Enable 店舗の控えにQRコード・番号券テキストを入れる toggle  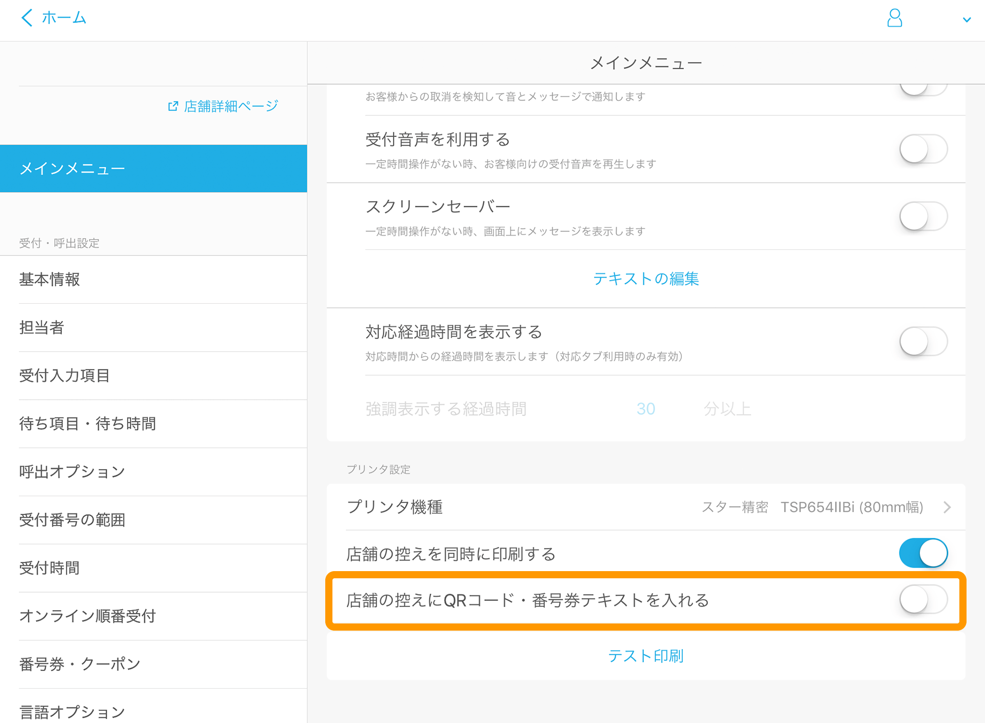tap(923, 599)
